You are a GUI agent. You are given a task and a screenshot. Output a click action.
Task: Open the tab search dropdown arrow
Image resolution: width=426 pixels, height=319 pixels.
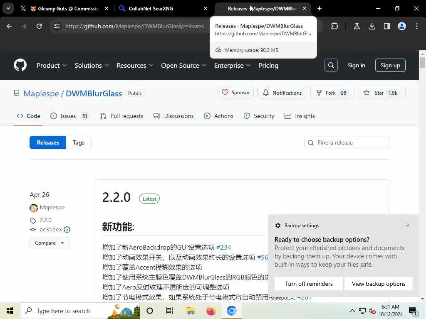[x=8, y=8]
